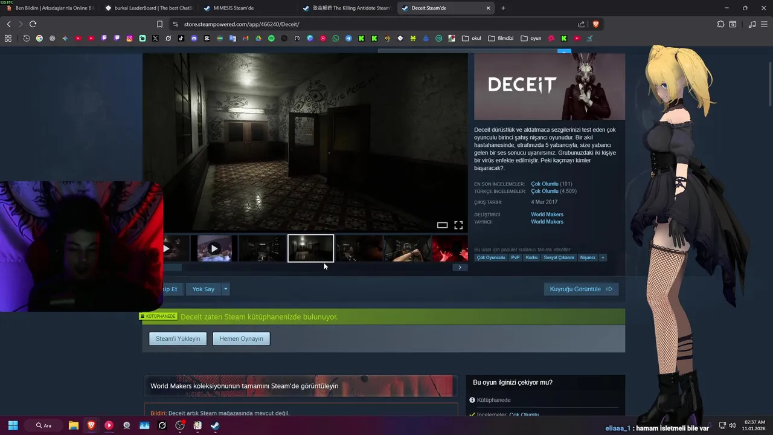Select the hand screenshot thumbnail
This screenshot has width=773, height=435.
[x=408, y=248]
